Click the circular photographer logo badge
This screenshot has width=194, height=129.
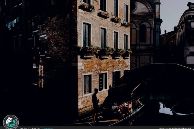pos(11,122)
